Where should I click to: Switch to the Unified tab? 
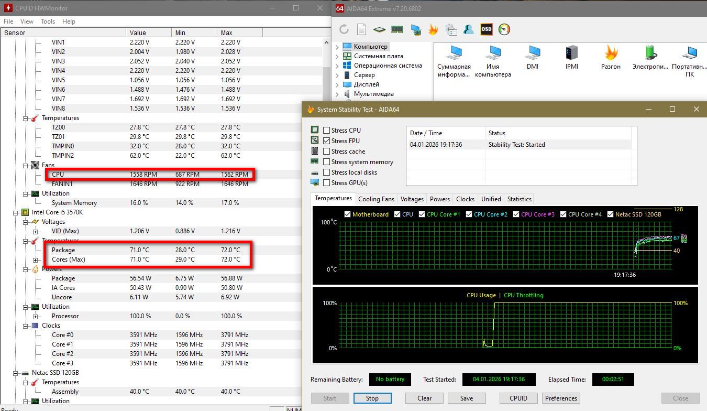click(491, 199)
